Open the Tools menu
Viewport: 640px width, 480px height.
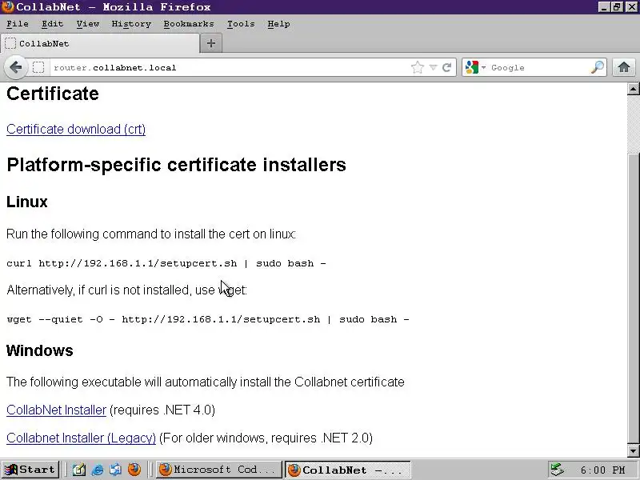tap(241, 24)
